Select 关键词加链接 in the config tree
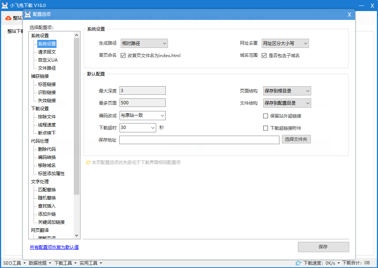Viewport: 378px width, 268px height. (51, 222)
